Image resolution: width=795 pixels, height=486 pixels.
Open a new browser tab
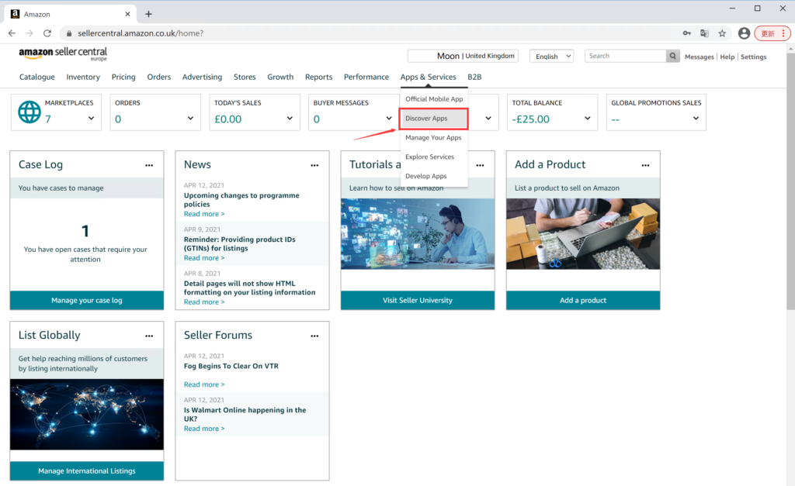[148, 14]
